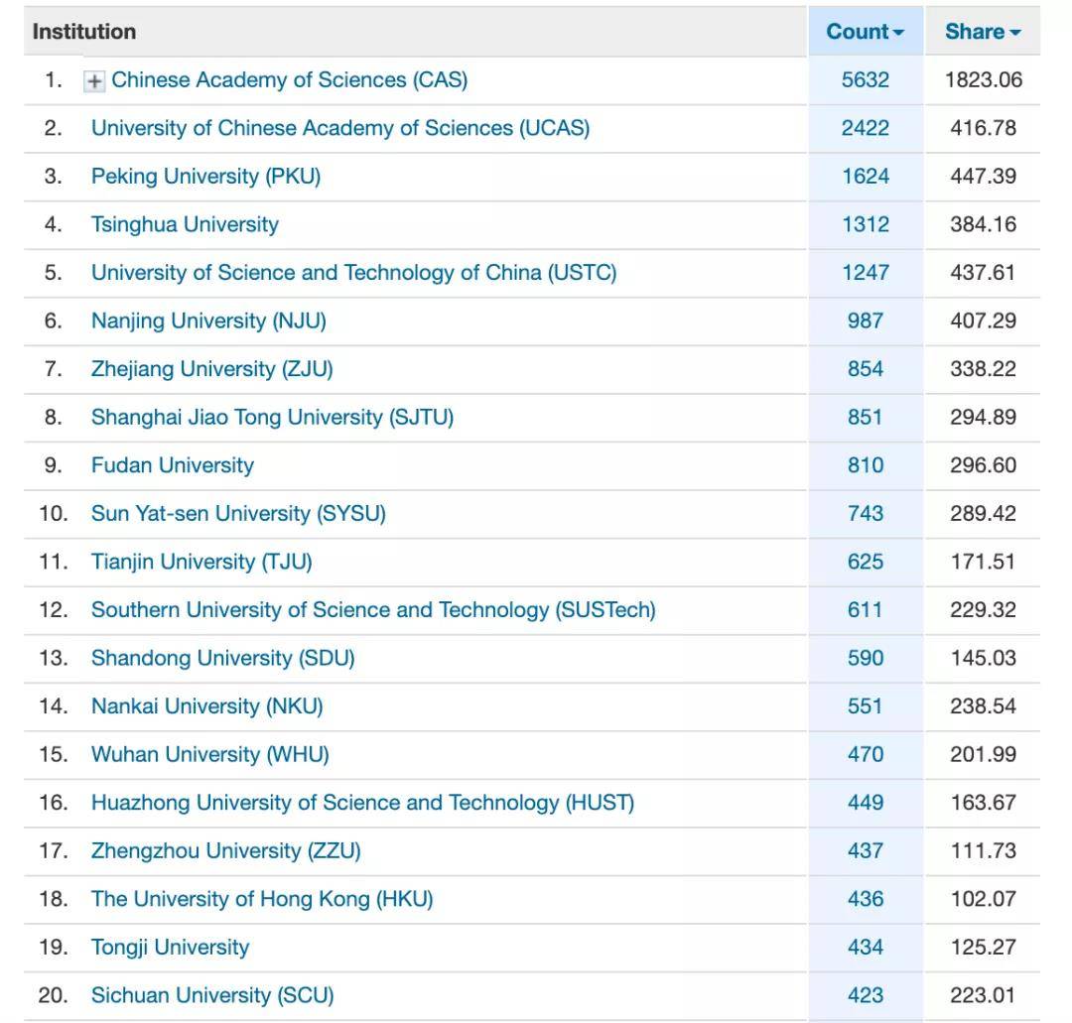Go to Zhejiang University (ZJU)
1072x1023 pixels.
pos(211,369)
